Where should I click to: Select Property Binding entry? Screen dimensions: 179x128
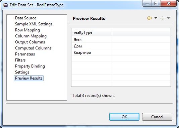coord(30,66)
